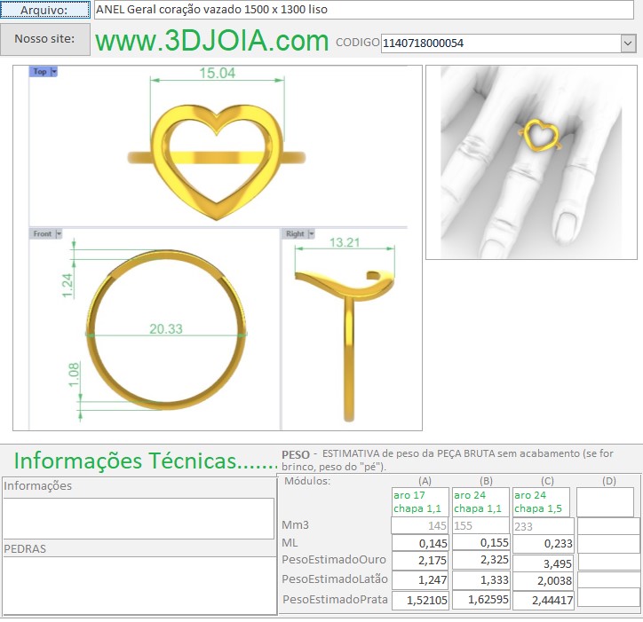Click the ML value 0,155 field
This screenshot has height=622, width=643.
pos(480,542)
